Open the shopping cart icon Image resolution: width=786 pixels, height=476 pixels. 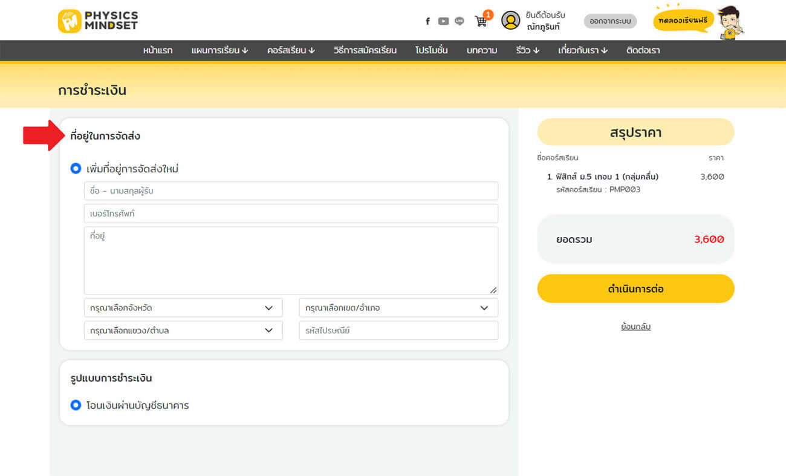click(x=481, y=21)
